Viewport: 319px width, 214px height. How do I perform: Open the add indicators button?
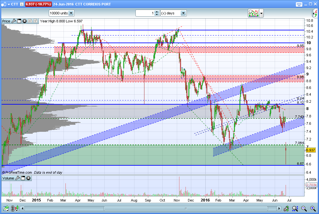click(253, 13)
